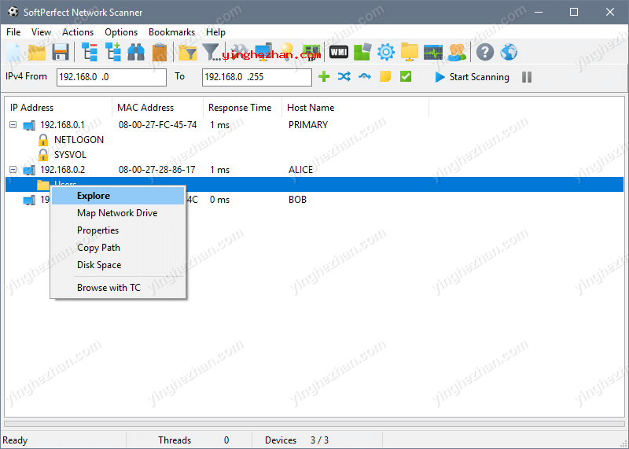
Task: Select Browse with TC menu entry
Action: pyautogui.click(x=118, y=288)
